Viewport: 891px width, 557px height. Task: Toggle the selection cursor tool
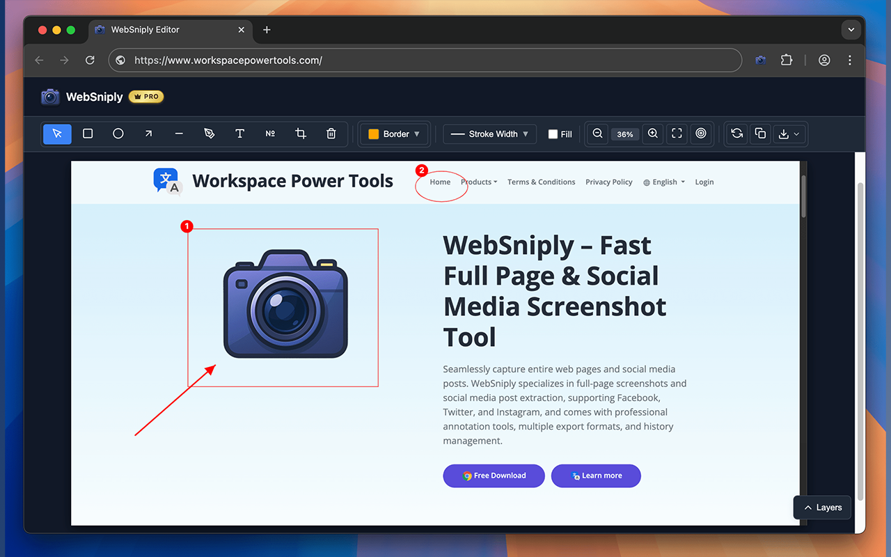click(x=57, y=134)
